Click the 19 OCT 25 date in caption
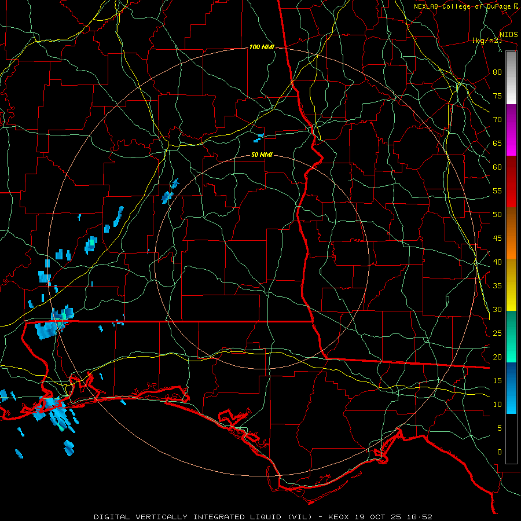The image size is (521, 521). [x=378, y=517]
